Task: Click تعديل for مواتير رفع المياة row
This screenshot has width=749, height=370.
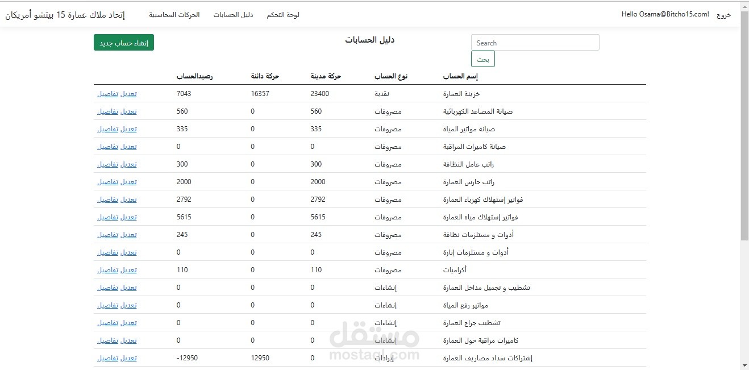Action: click(x=128, y=305)
